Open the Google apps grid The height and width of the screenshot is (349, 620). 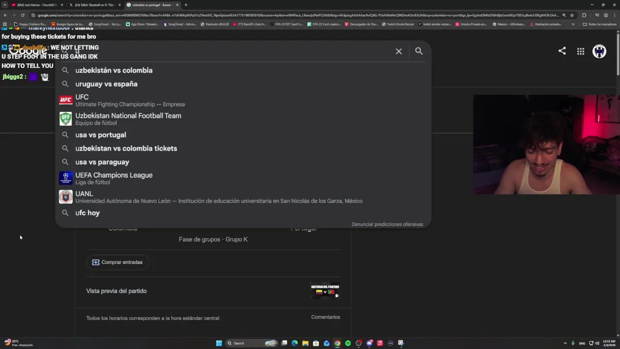click(x=580, y=51)
